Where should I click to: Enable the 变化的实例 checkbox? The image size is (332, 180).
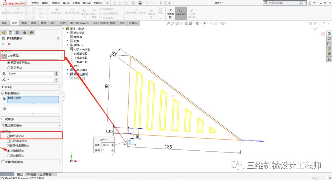[3, 162]
